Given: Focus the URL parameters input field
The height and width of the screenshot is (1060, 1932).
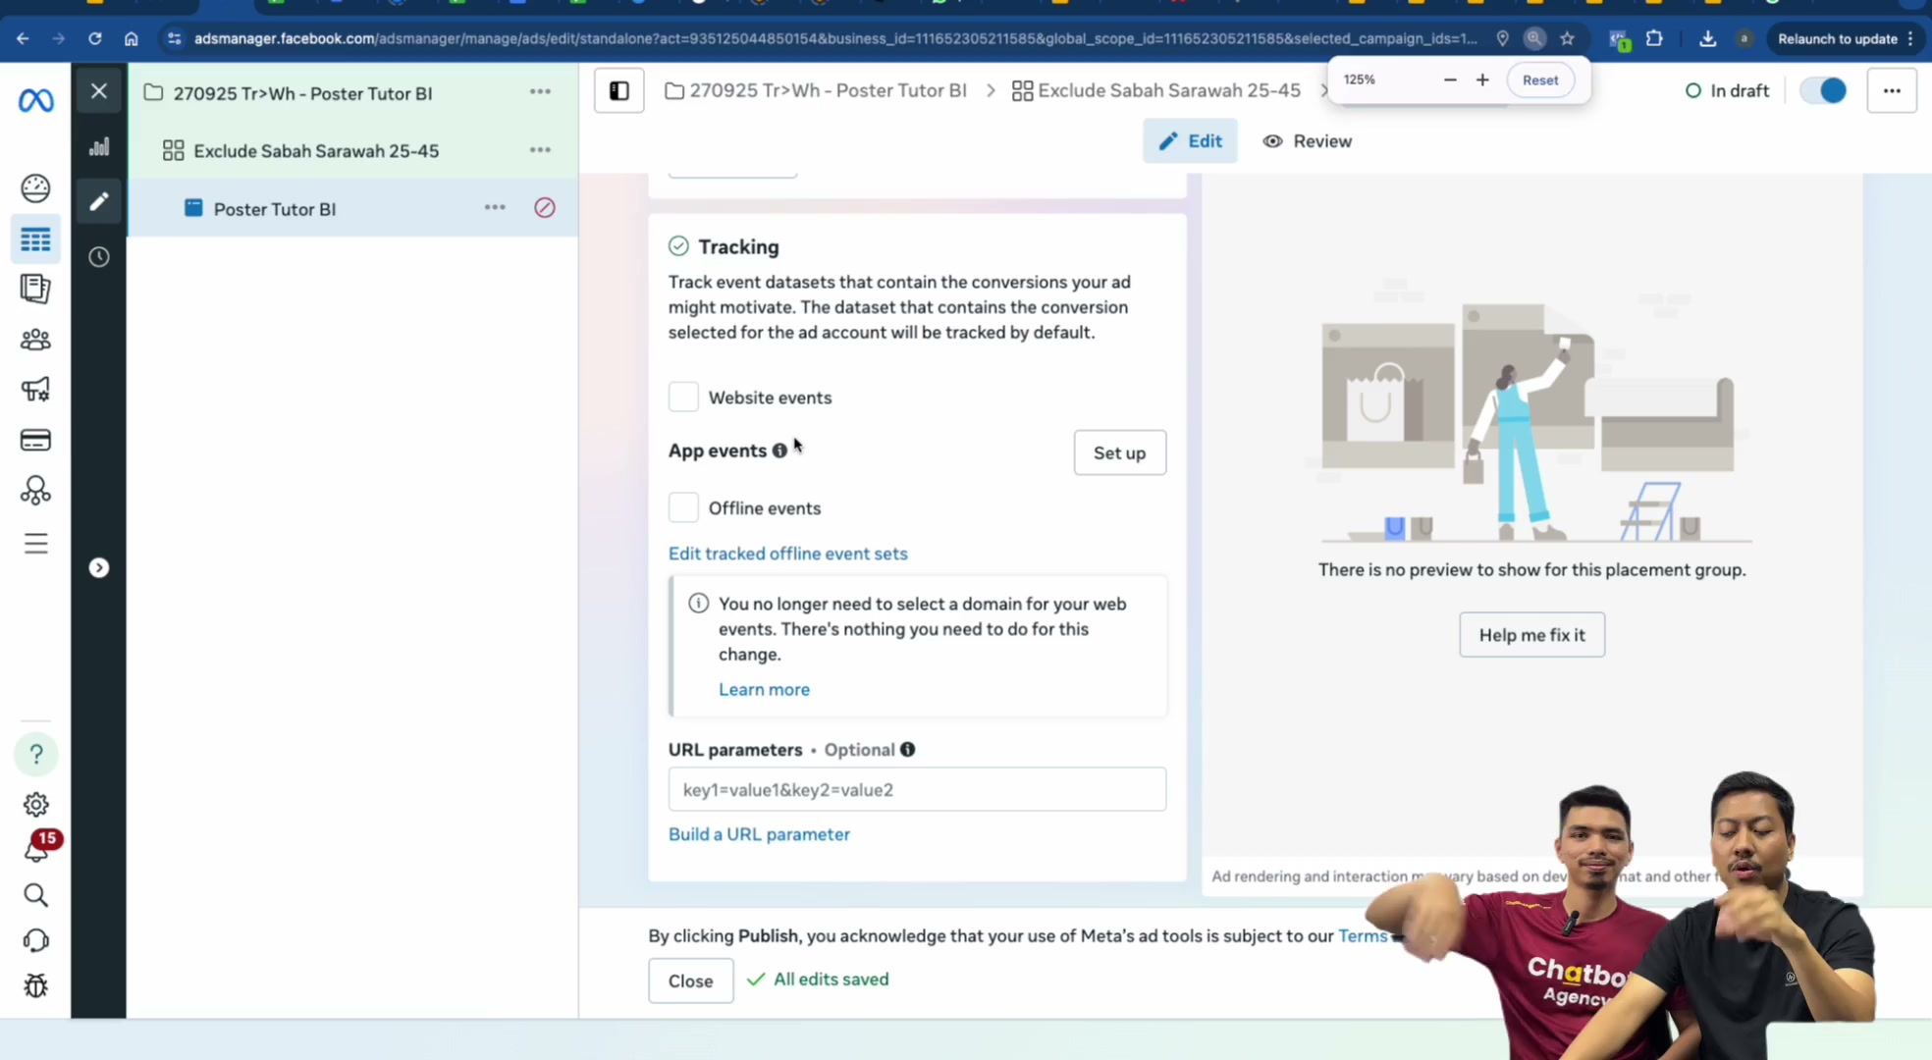Looking at the screenshot, I should click(x=917, y=789).
